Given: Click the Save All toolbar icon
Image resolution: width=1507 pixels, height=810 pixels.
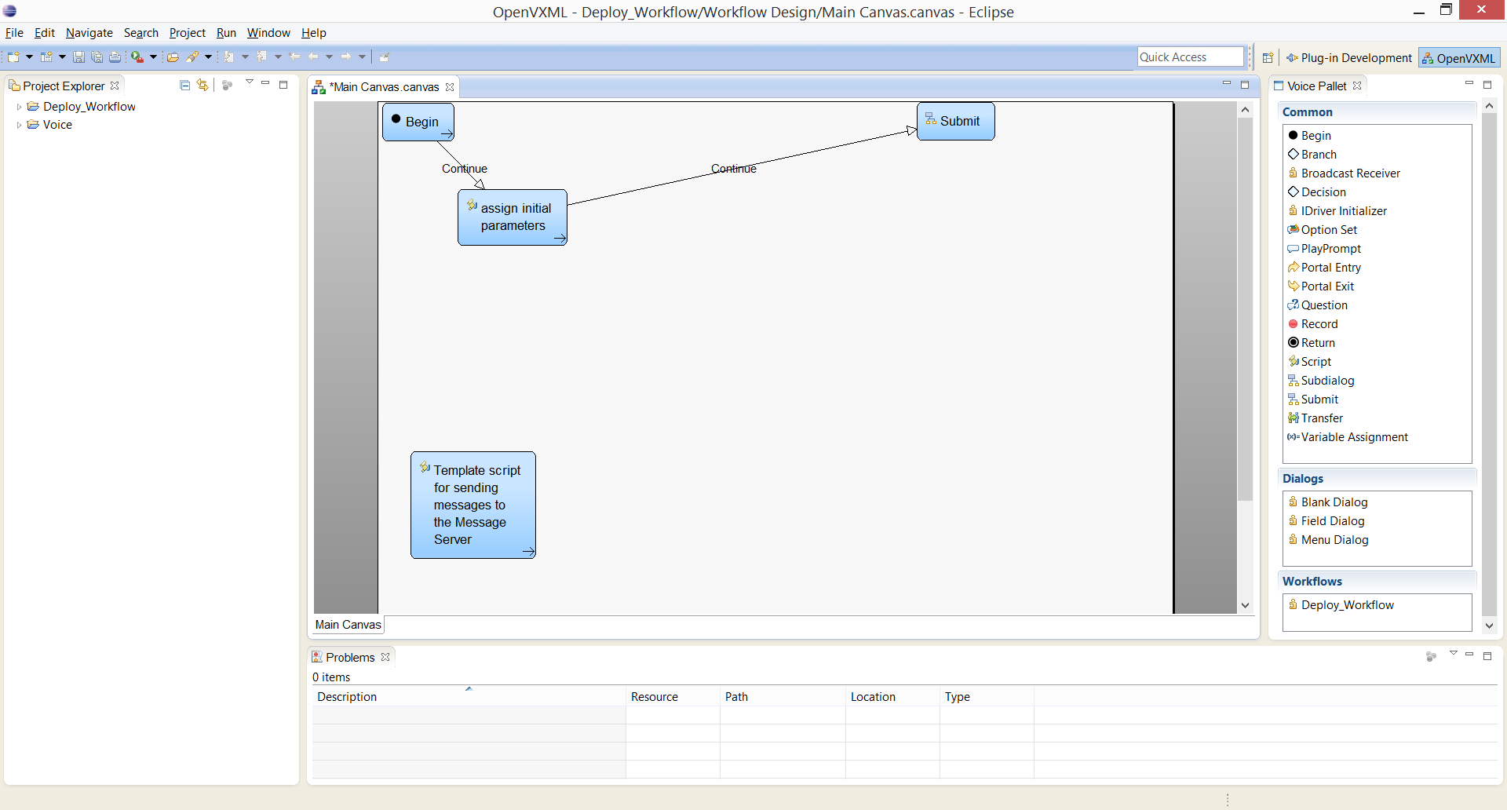Looking at the screenshot, I should [x=97, y=57].
